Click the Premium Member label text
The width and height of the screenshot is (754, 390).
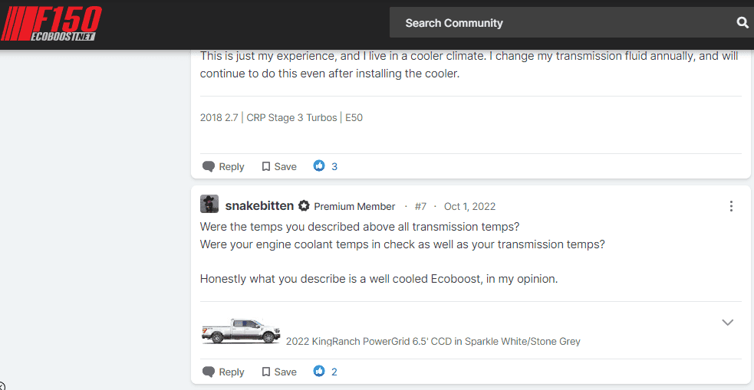354,207
